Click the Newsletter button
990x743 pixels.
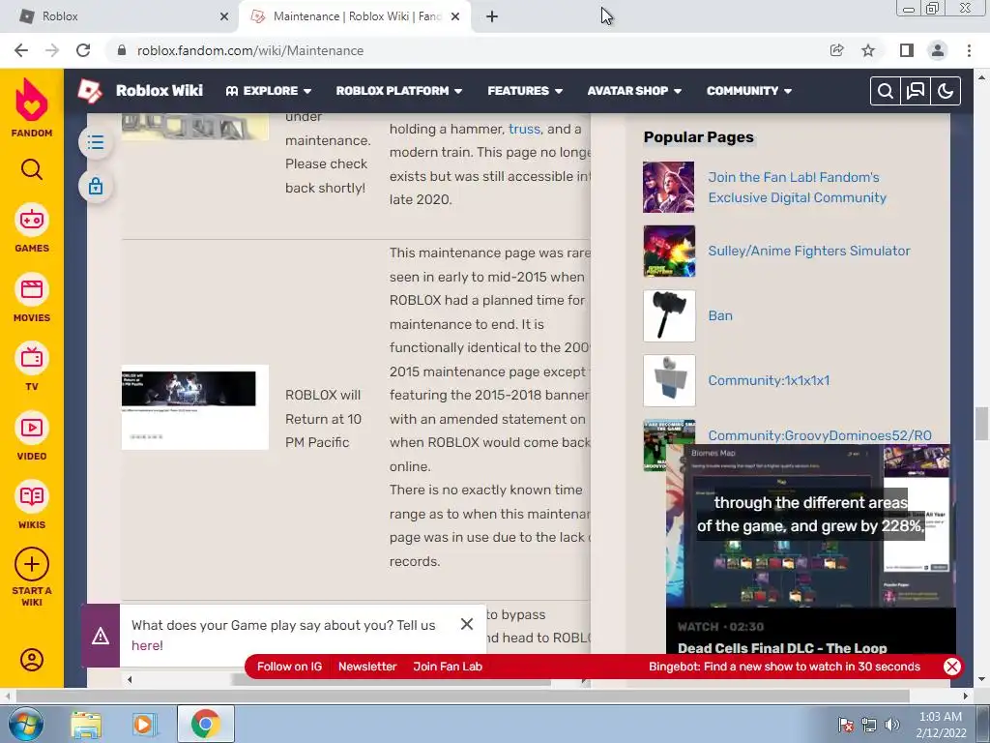(x=367, y=667)
